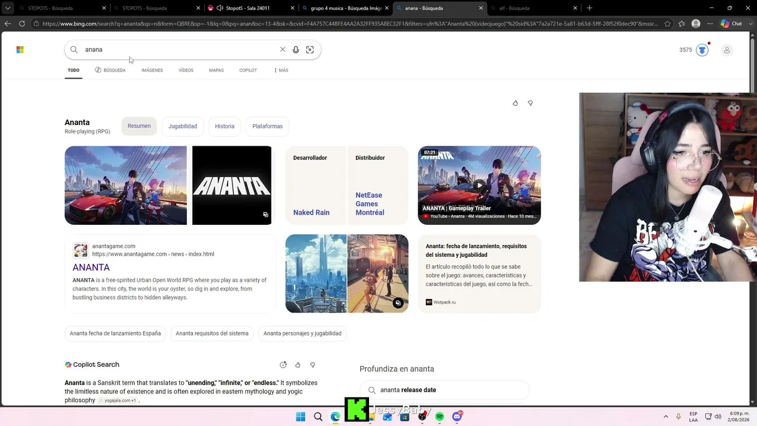Like the Copilot Search answer
Viewport: 757px width, 426px height.
point(297,365)
